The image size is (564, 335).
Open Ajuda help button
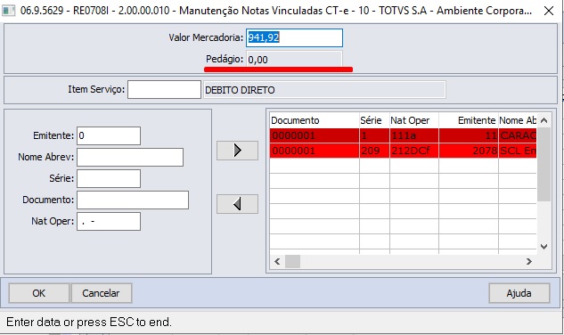pos(519,293)
